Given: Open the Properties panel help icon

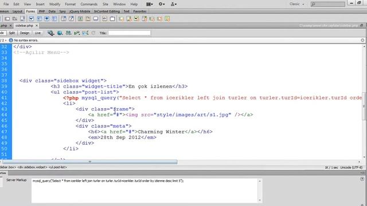Looking at the screenshot, I should click(362, 179).
